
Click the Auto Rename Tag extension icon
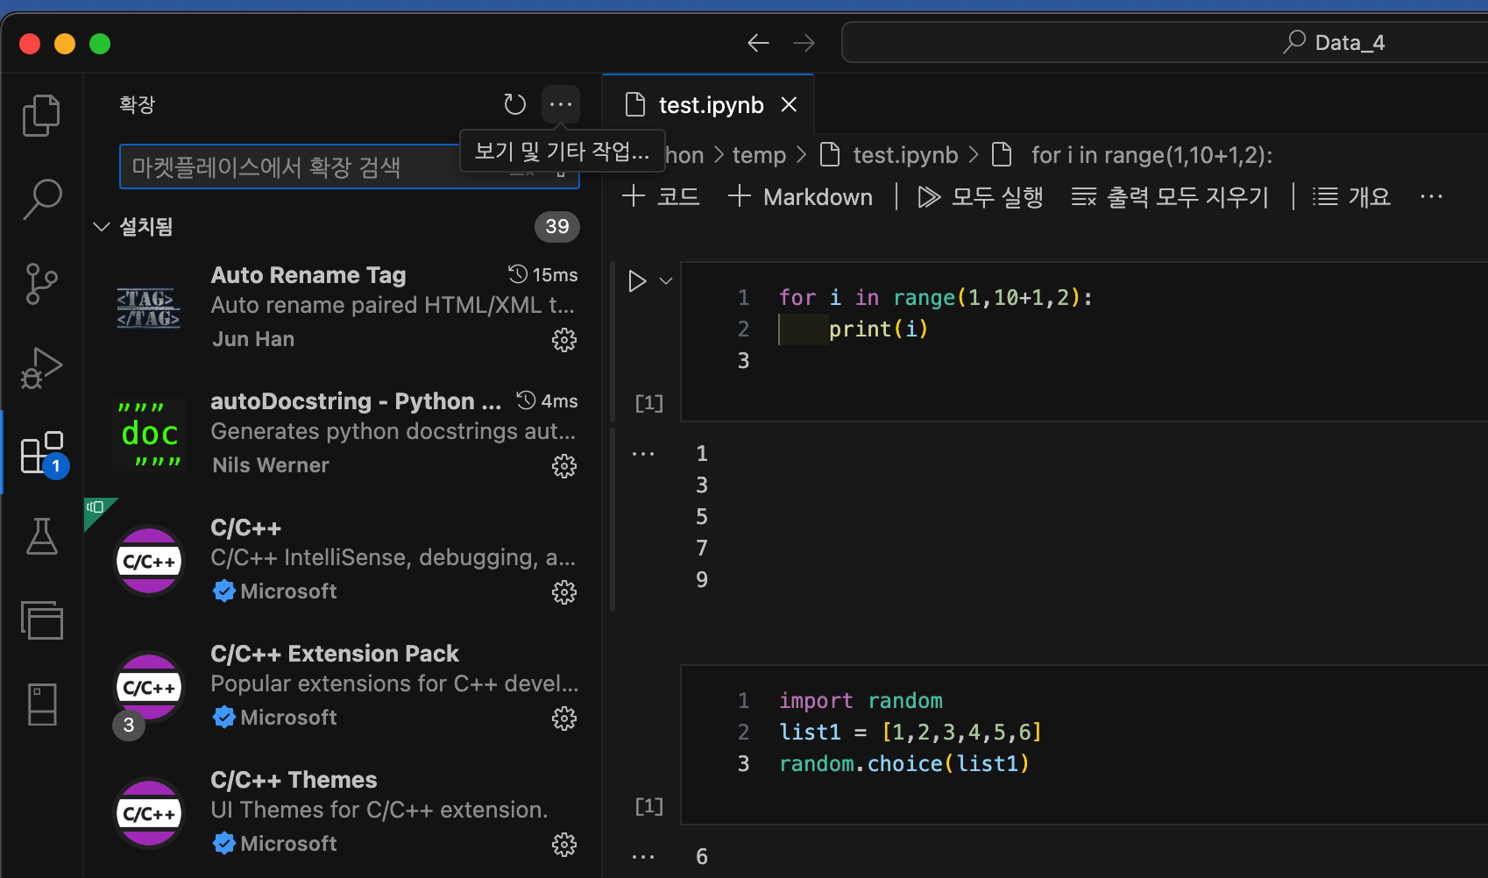(149, 308)
